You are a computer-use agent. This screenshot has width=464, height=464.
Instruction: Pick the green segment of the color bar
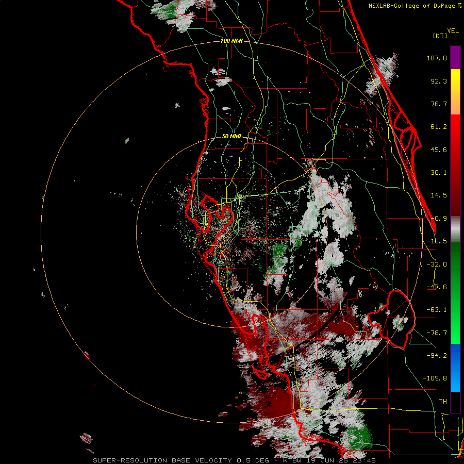[455, 293]
